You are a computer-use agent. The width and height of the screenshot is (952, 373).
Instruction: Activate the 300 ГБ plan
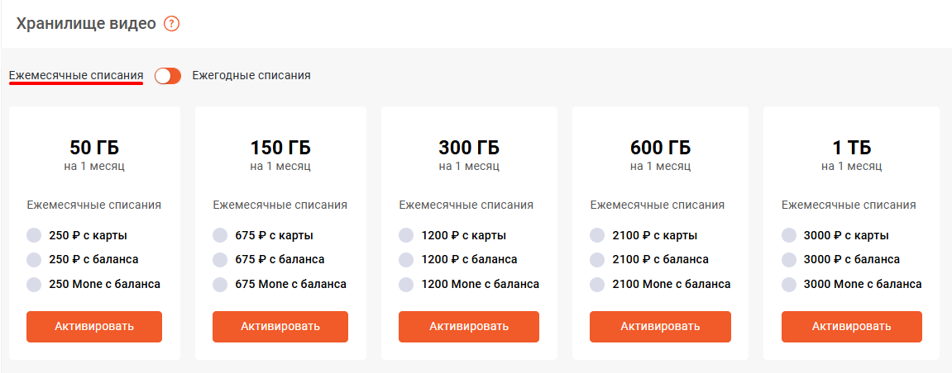[469, 326]
